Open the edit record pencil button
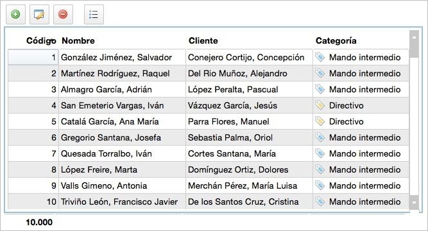This screenshot has height=231, width=428. (x=39, y=15)
